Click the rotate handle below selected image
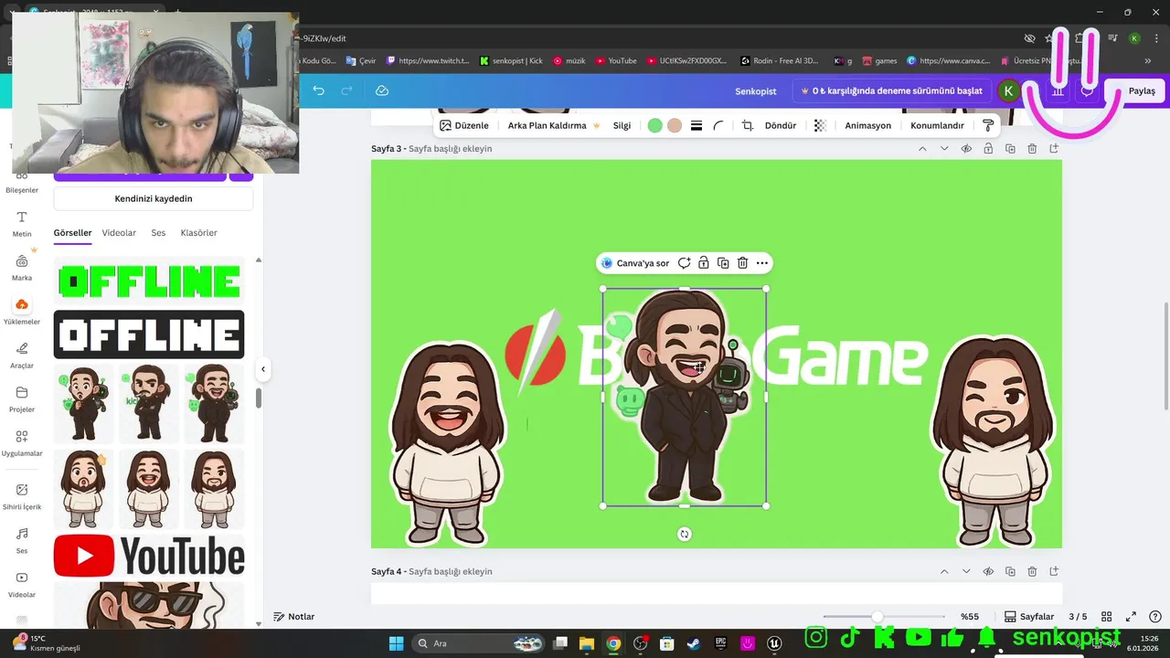 (684, 535)
